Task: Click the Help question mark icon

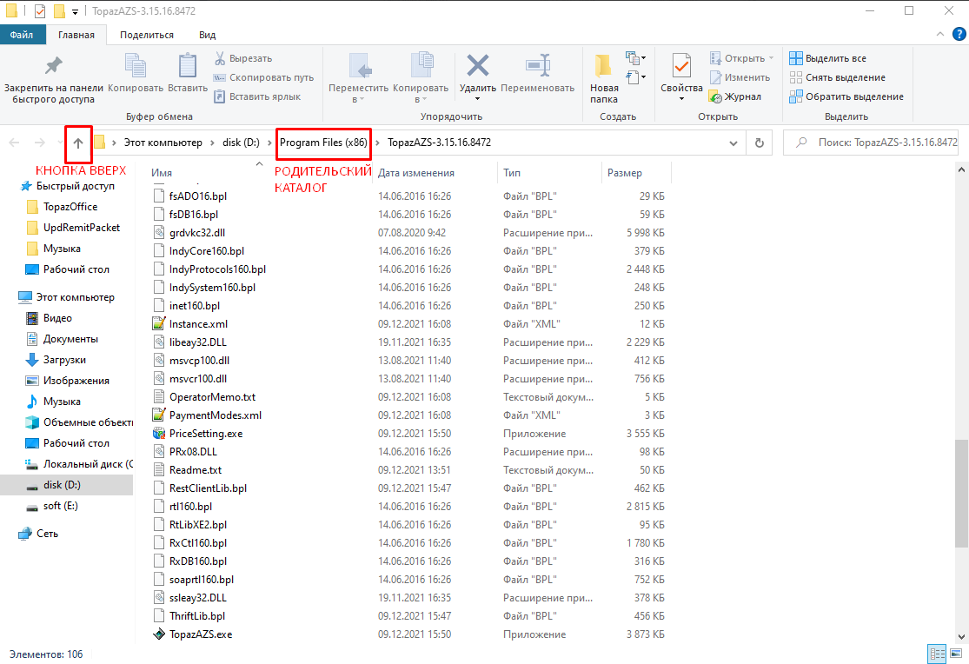Action: click(959, 34)
